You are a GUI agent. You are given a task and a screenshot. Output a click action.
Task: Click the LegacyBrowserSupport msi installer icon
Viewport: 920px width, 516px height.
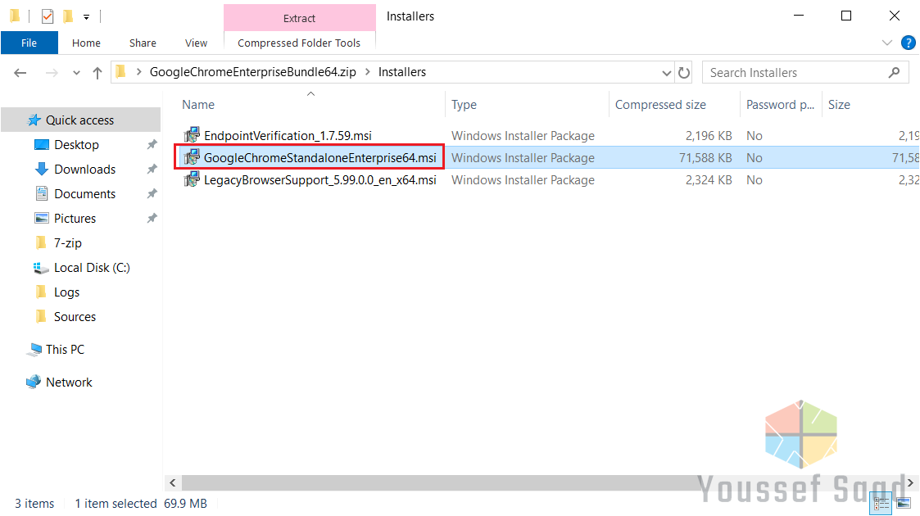[192, 180]
